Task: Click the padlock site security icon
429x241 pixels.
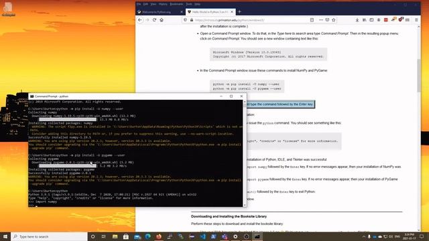Action: tap(192, 20)
